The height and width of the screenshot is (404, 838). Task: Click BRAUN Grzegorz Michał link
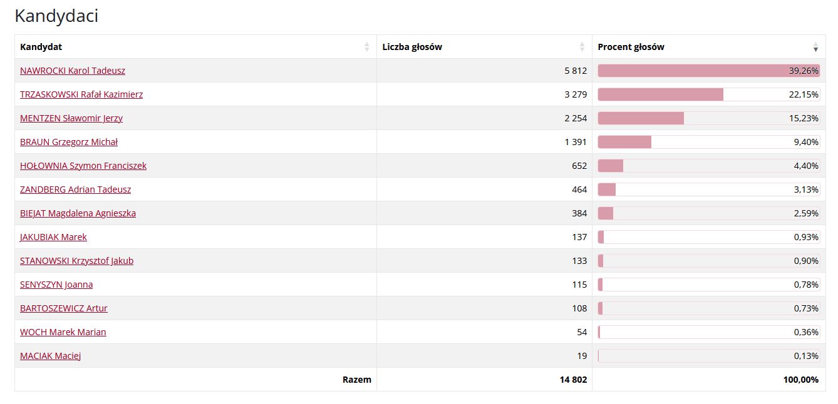click(69, 142)
